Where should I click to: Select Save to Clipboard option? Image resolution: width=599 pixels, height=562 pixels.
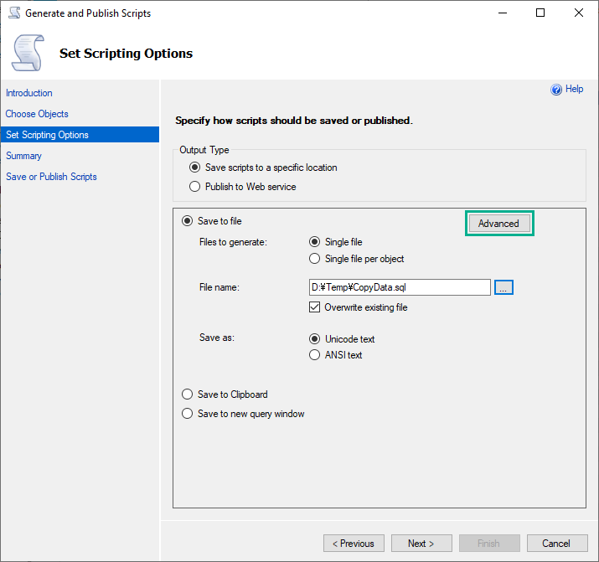coord(188,394)
